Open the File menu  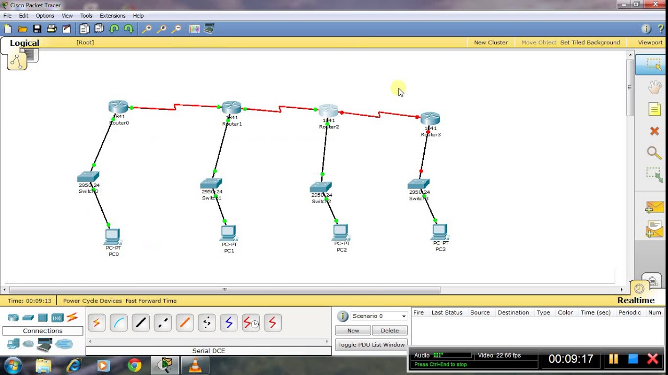[x=7, y=16]
